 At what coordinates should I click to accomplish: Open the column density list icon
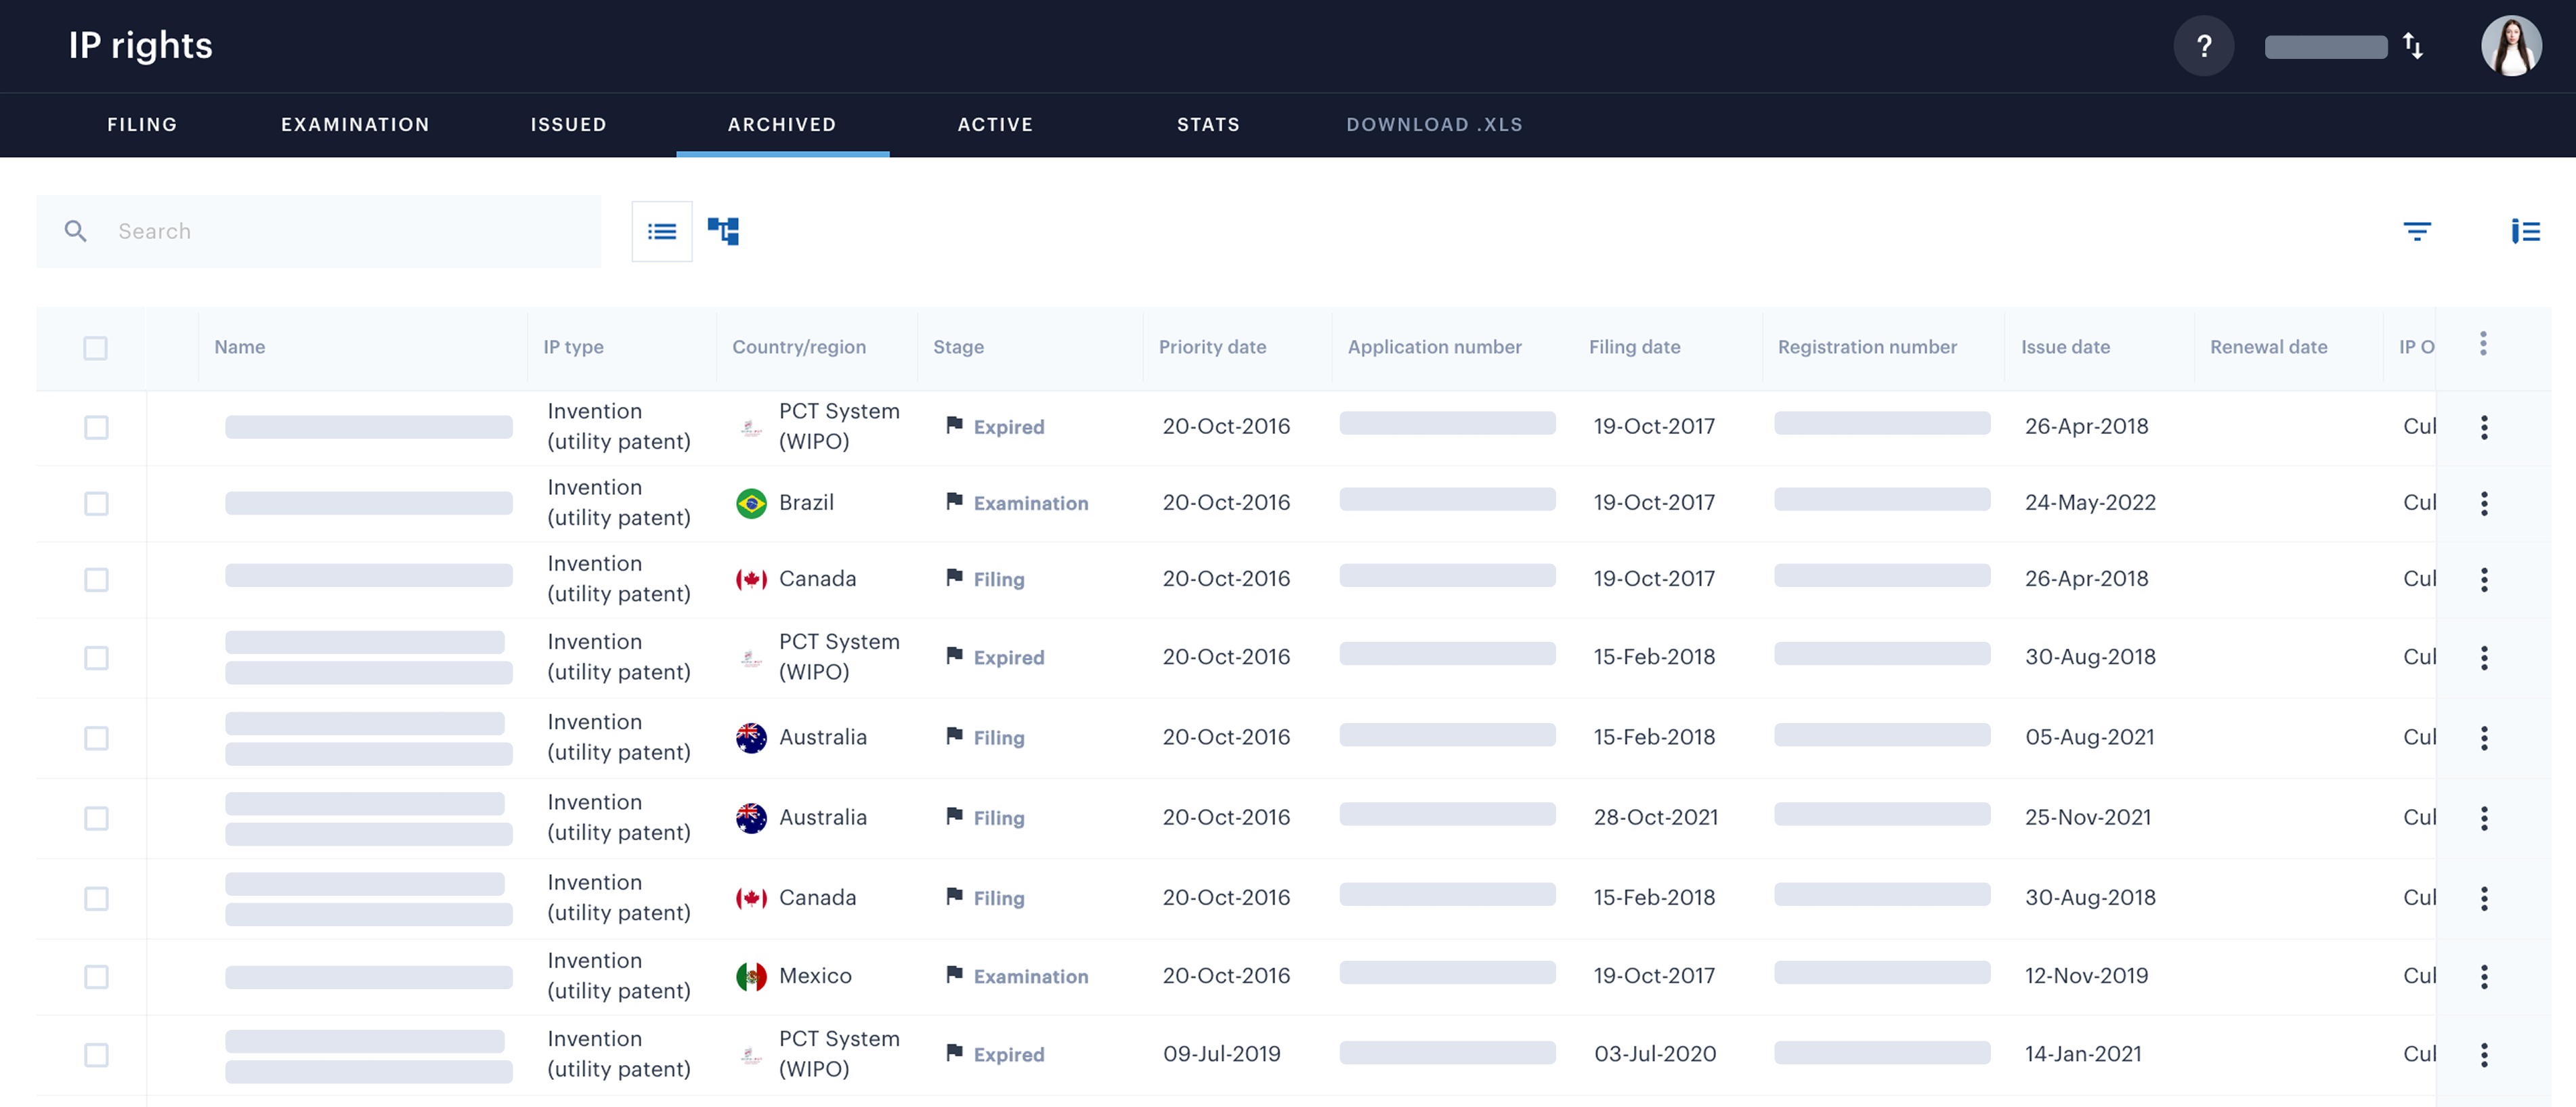point(2525,232)
